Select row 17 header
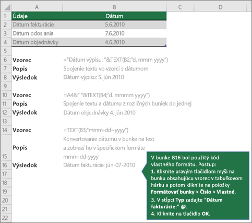The image size is (252, 223). point(5,174)
